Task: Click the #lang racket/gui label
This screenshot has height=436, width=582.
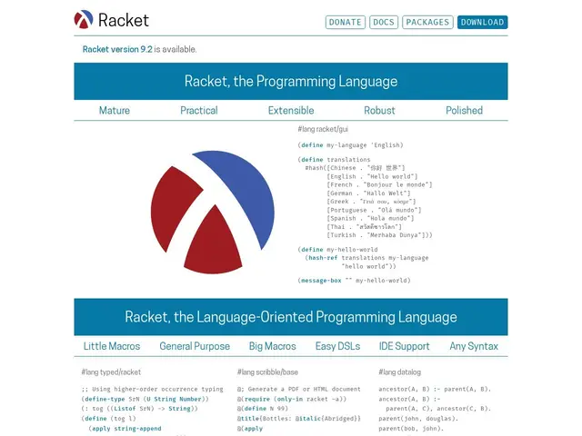Action: 323,129
